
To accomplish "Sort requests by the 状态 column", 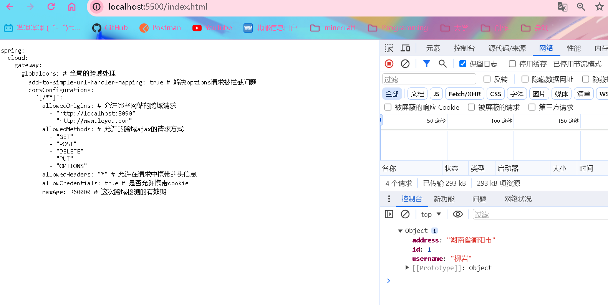I will click(455, 168).
